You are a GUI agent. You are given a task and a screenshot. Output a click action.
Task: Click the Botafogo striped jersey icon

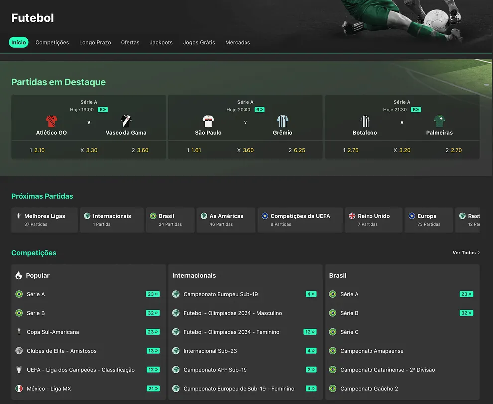tap(365, 121)
